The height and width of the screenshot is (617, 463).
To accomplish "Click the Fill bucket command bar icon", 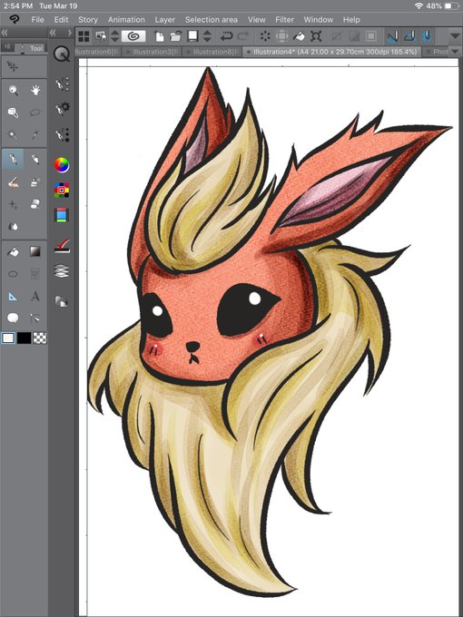I will tap(300, 36).
